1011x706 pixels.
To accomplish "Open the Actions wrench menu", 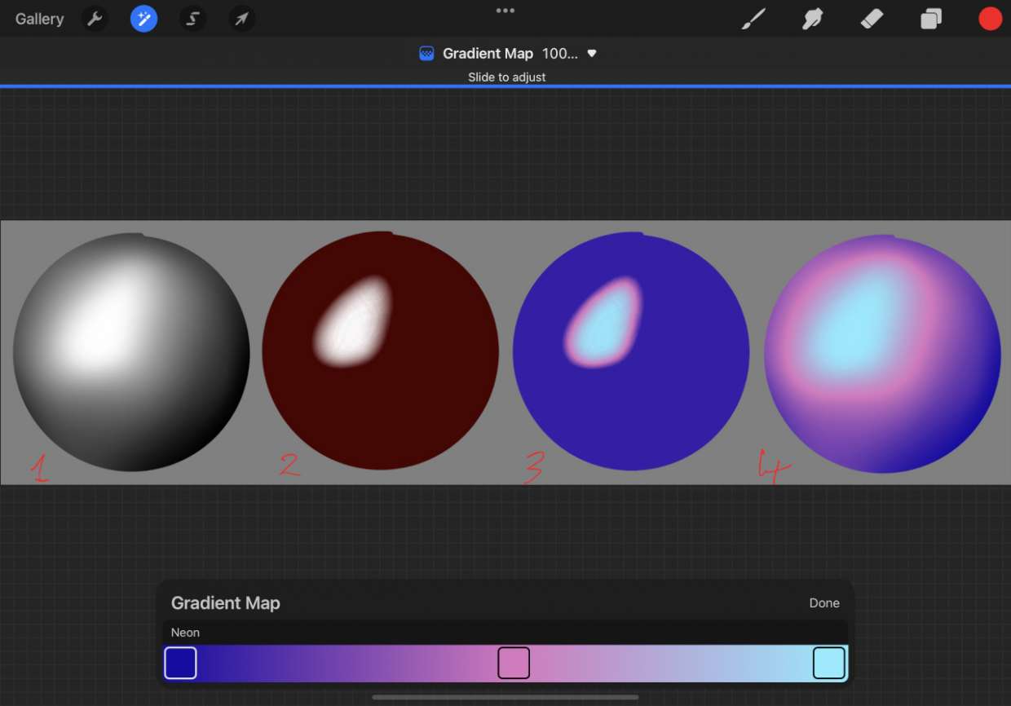I will coord(95,19).
